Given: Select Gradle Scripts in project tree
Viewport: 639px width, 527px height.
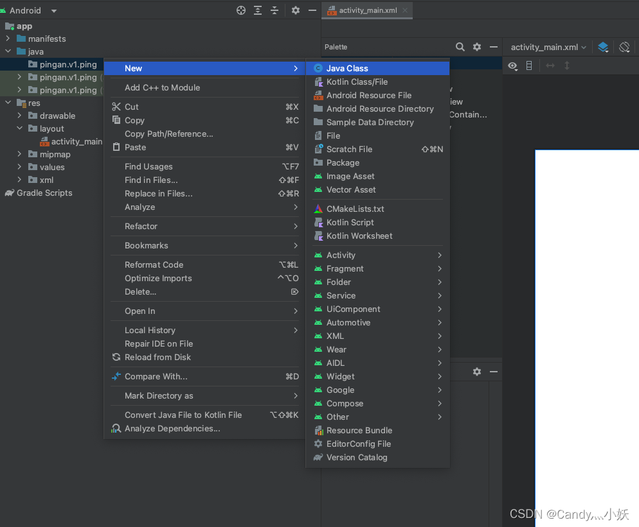Looking at the screenshot, I should pyautogui.click(x=39, y=193).
